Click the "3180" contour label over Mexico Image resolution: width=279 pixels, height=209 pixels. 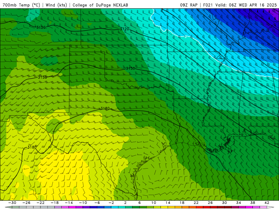(x=32, y=147)
